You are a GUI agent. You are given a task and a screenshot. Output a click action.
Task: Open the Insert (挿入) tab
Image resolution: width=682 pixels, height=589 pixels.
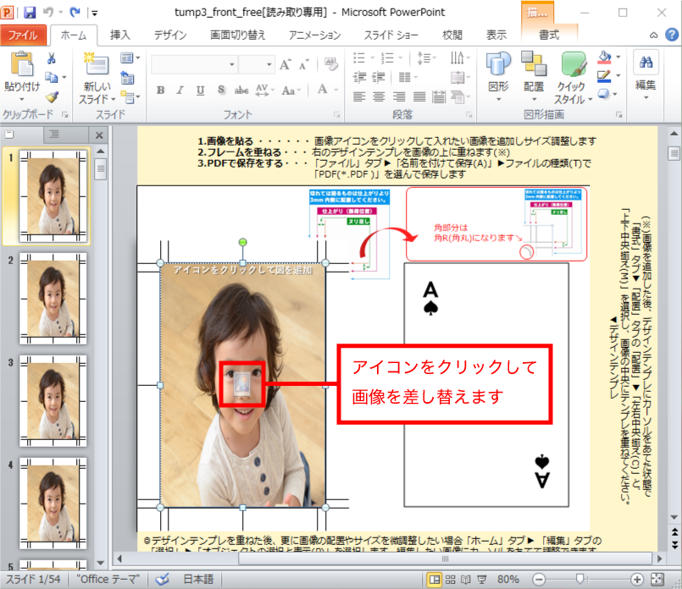(120, 36)
